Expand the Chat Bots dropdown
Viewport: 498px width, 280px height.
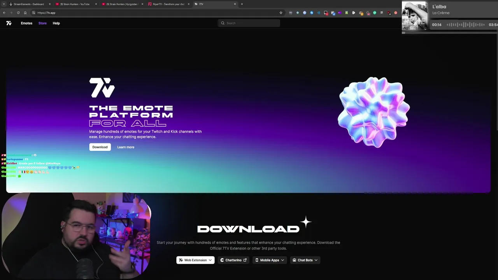click(305, 260)
